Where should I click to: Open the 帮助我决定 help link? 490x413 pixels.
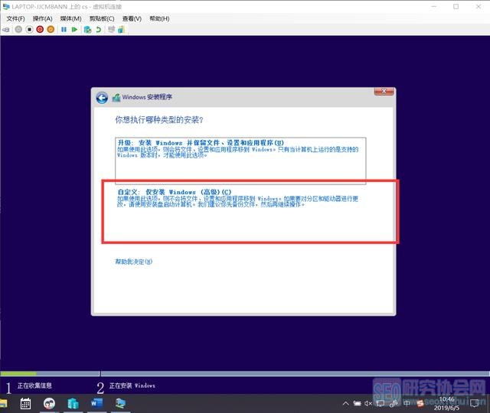click(x=134, y=262)
